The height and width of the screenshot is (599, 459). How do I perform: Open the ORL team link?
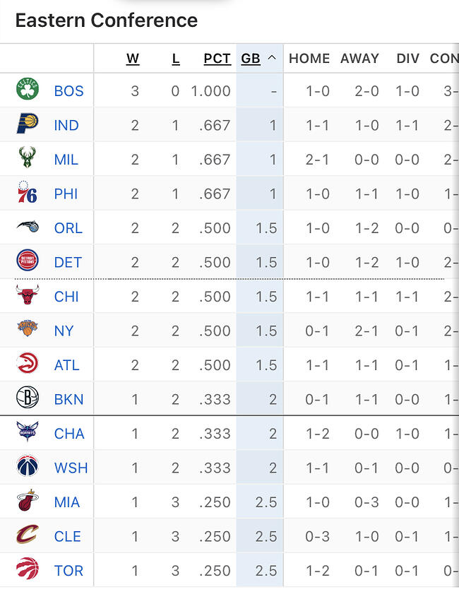point(68,228)
